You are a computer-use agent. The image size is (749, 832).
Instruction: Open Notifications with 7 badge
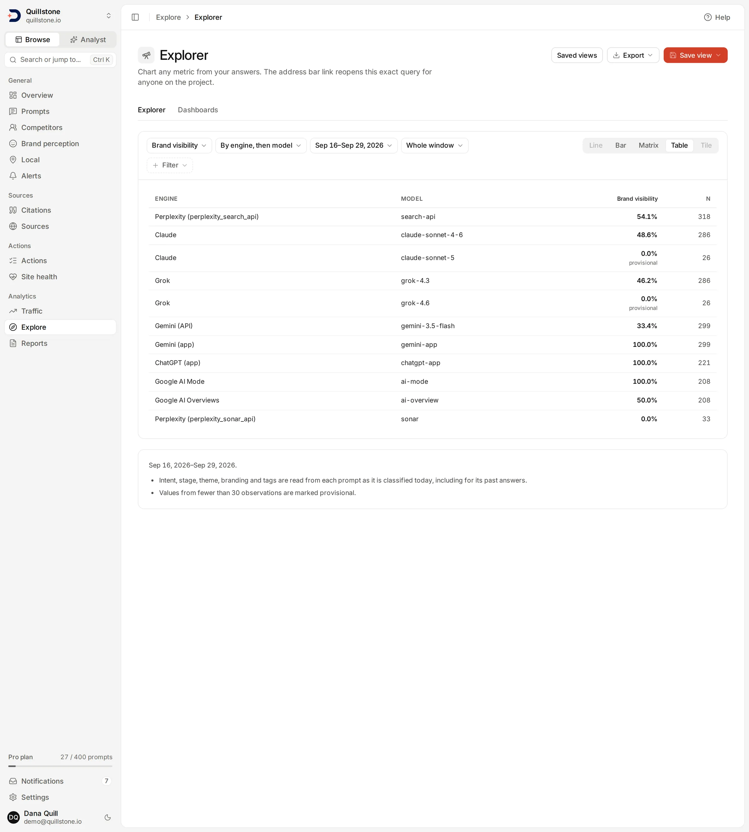tap(60, 781)
